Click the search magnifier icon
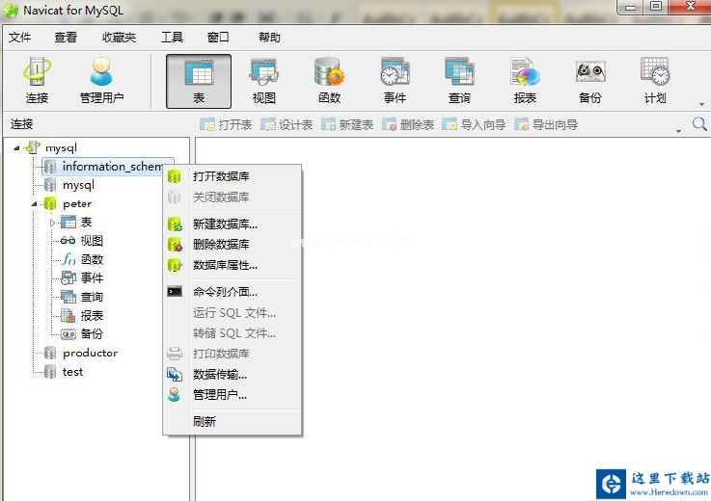Viewport: 711px width, 501px height. pyautogui.click(x=699, y=123)
